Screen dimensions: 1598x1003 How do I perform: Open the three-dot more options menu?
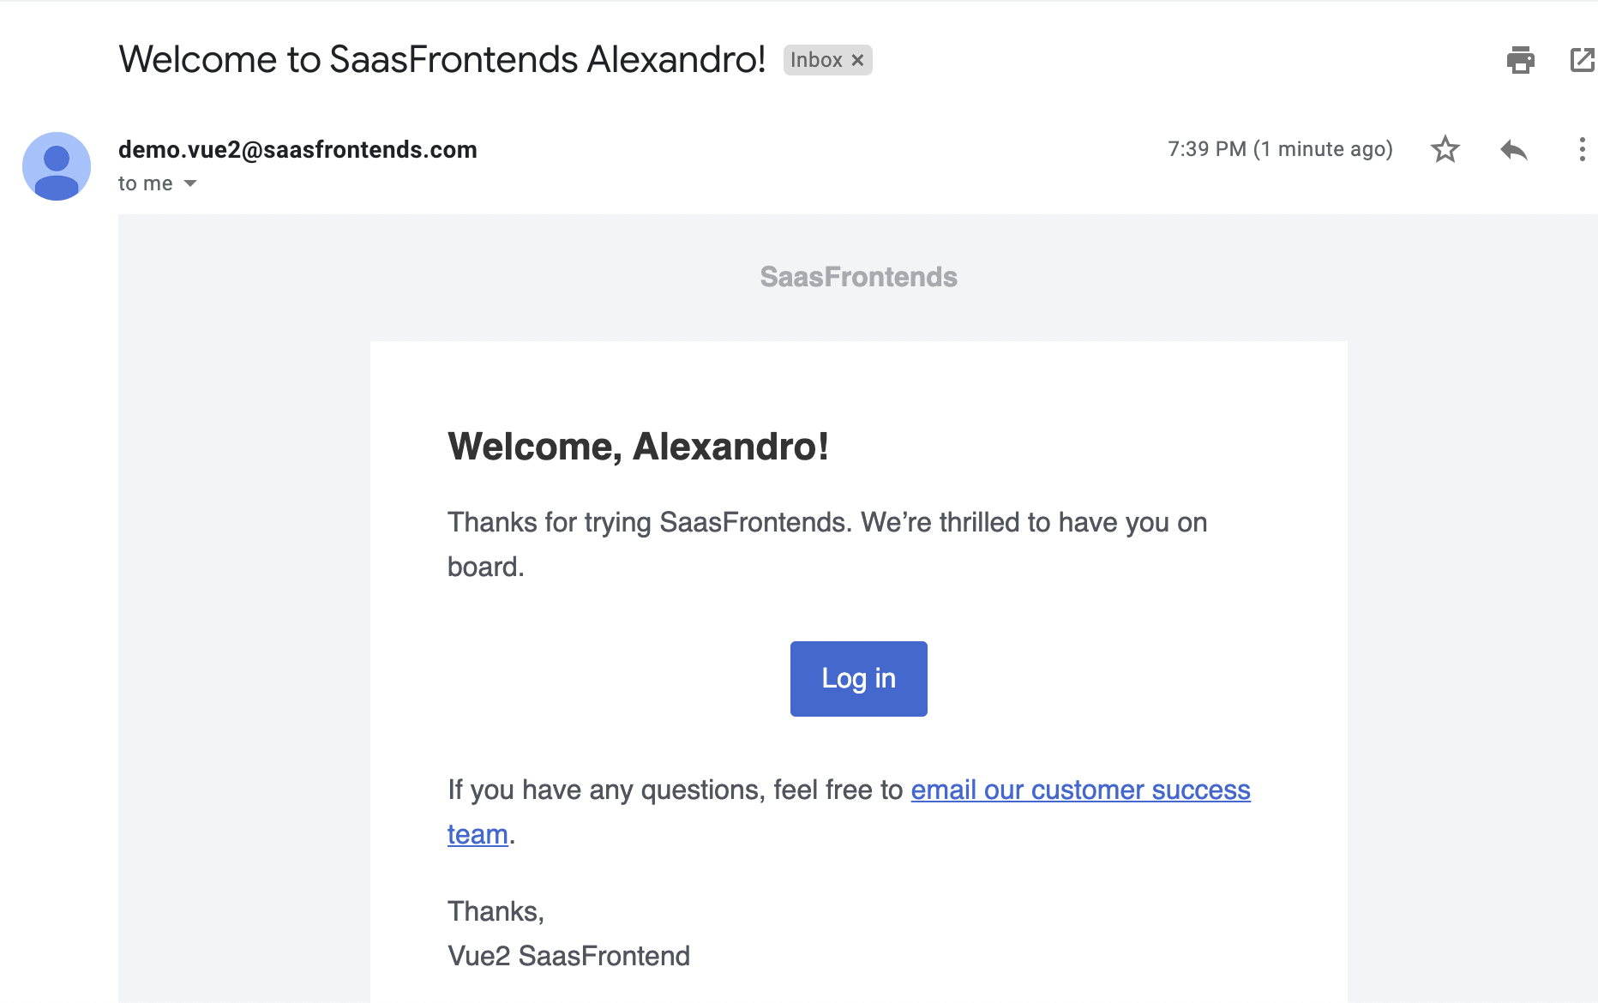pos(1582,149)
